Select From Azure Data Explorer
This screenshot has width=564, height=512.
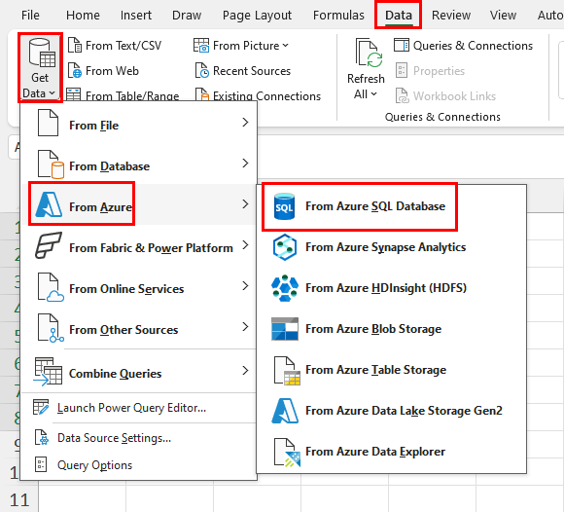[x=391, y=452]
